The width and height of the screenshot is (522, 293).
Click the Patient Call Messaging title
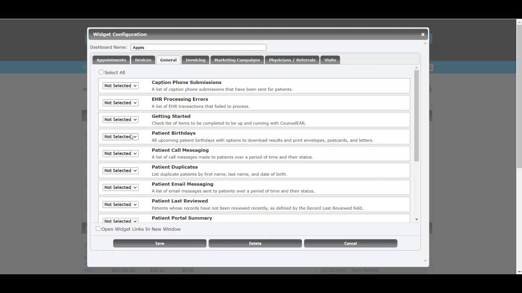180,150
